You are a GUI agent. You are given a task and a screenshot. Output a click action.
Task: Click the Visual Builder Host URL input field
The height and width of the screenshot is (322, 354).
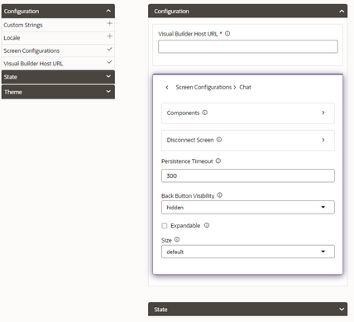(248, 46)
